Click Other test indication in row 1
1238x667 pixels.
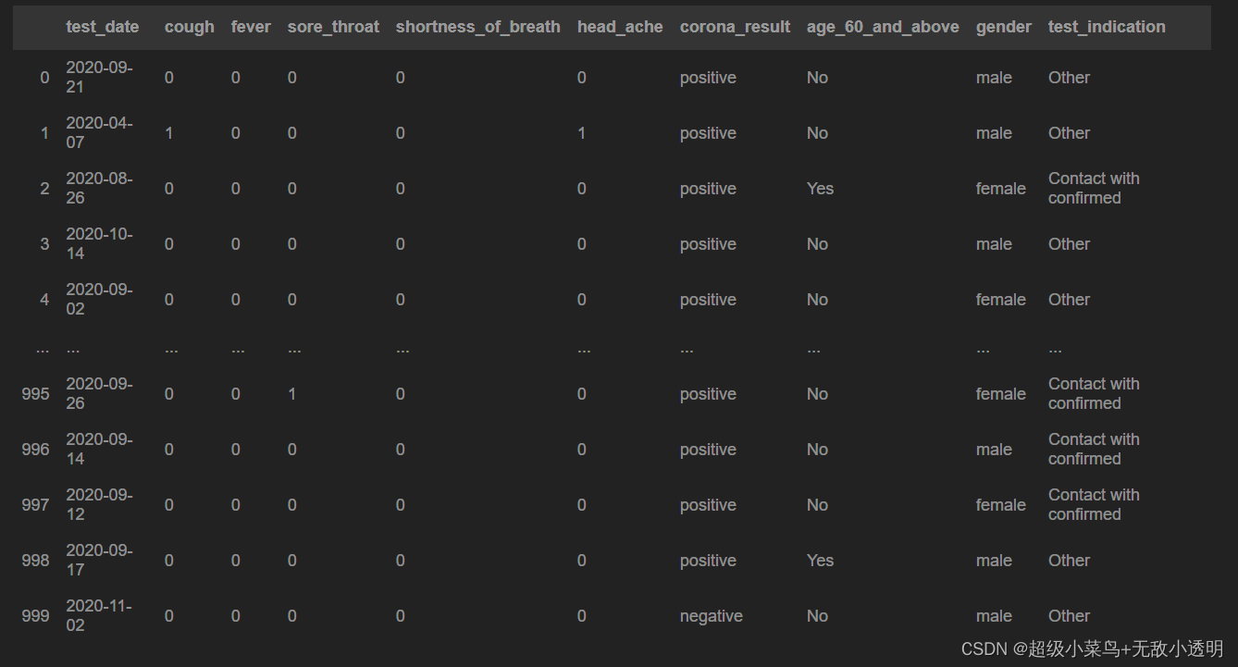(1070, 133)
